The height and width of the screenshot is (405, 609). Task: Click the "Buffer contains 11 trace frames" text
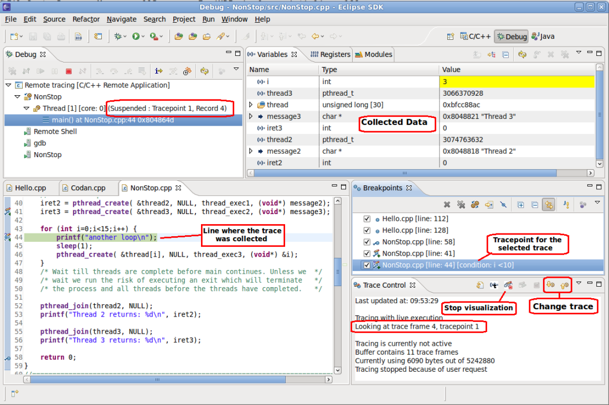coord(406,352)
